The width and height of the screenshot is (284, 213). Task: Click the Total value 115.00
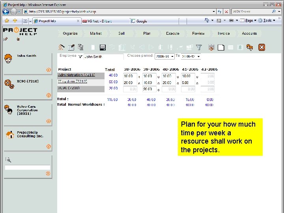click(x=112, y=99)
